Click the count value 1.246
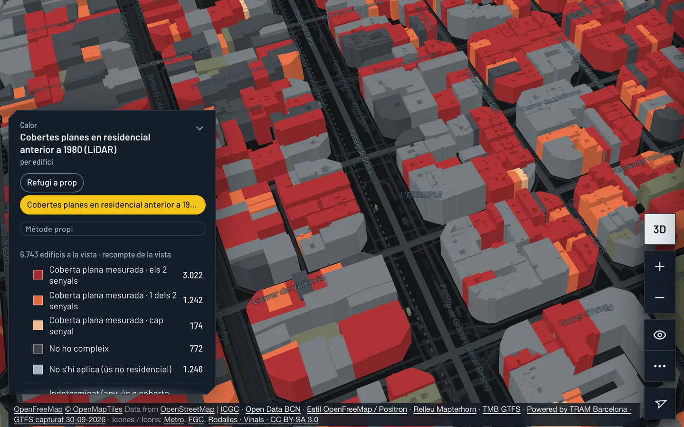 193,370
